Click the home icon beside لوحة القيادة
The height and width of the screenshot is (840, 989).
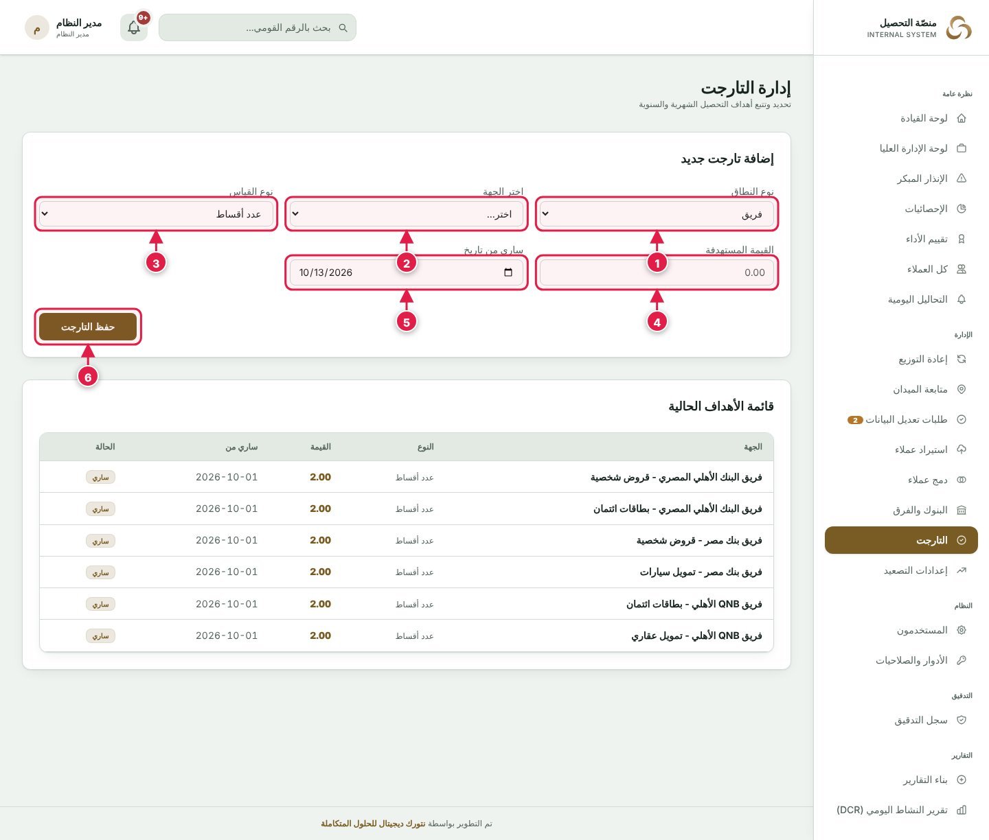[x=962, y=118]
